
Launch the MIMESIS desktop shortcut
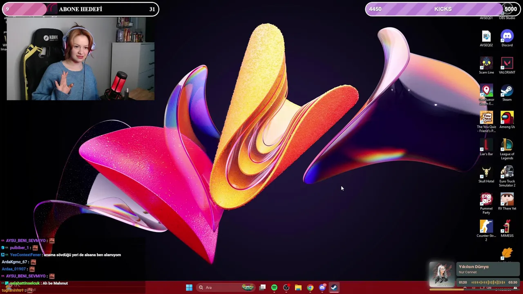507,229
